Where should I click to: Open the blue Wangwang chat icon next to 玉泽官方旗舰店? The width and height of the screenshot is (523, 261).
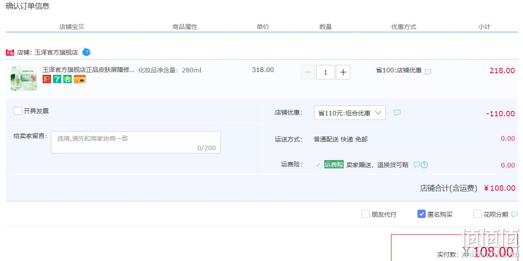pyautogui.click(x=86, y=52)
